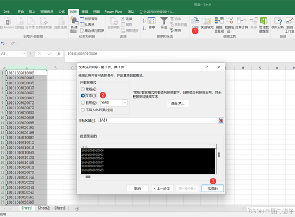Click the preview horizontal scrollbar thumb
295x217 pixels.
(x=88, y=176)
